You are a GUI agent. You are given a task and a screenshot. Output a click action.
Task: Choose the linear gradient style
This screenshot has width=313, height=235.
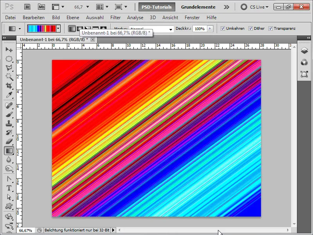(x=72, y=29)
